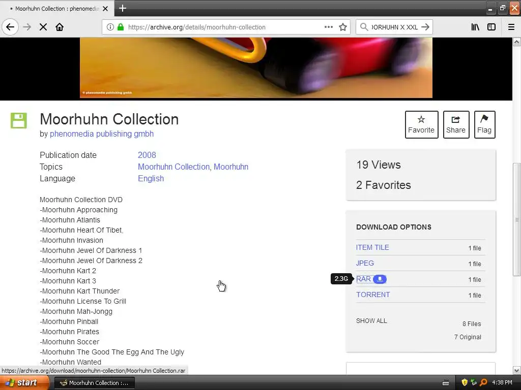Download the RAR file link

363,279
